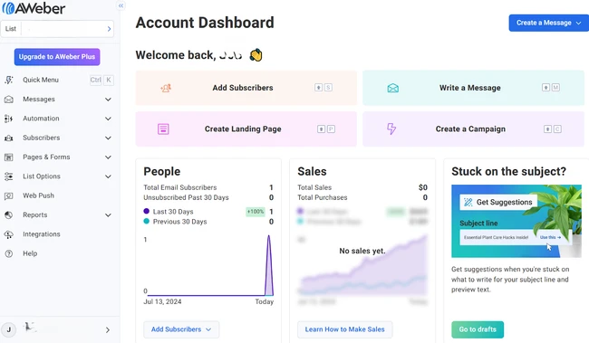Click the Create a Campaign bolt icon

click(x=391, y=129)
